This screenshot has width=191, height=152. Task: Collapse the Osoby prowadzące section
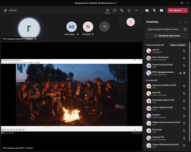point(145,45)
